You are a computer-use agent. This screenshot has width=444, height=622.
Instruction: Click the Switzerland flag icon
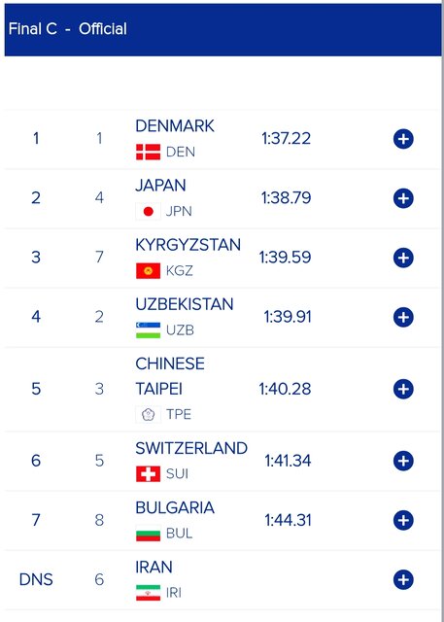[149, 474]
